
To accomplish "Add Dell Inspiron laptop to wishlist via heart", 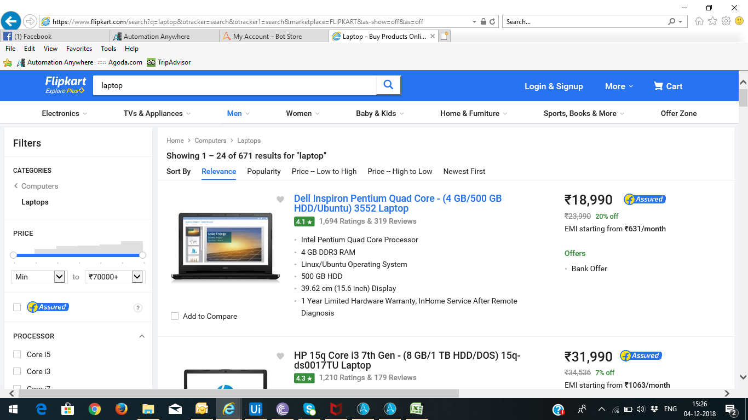I will coord(280,200).
